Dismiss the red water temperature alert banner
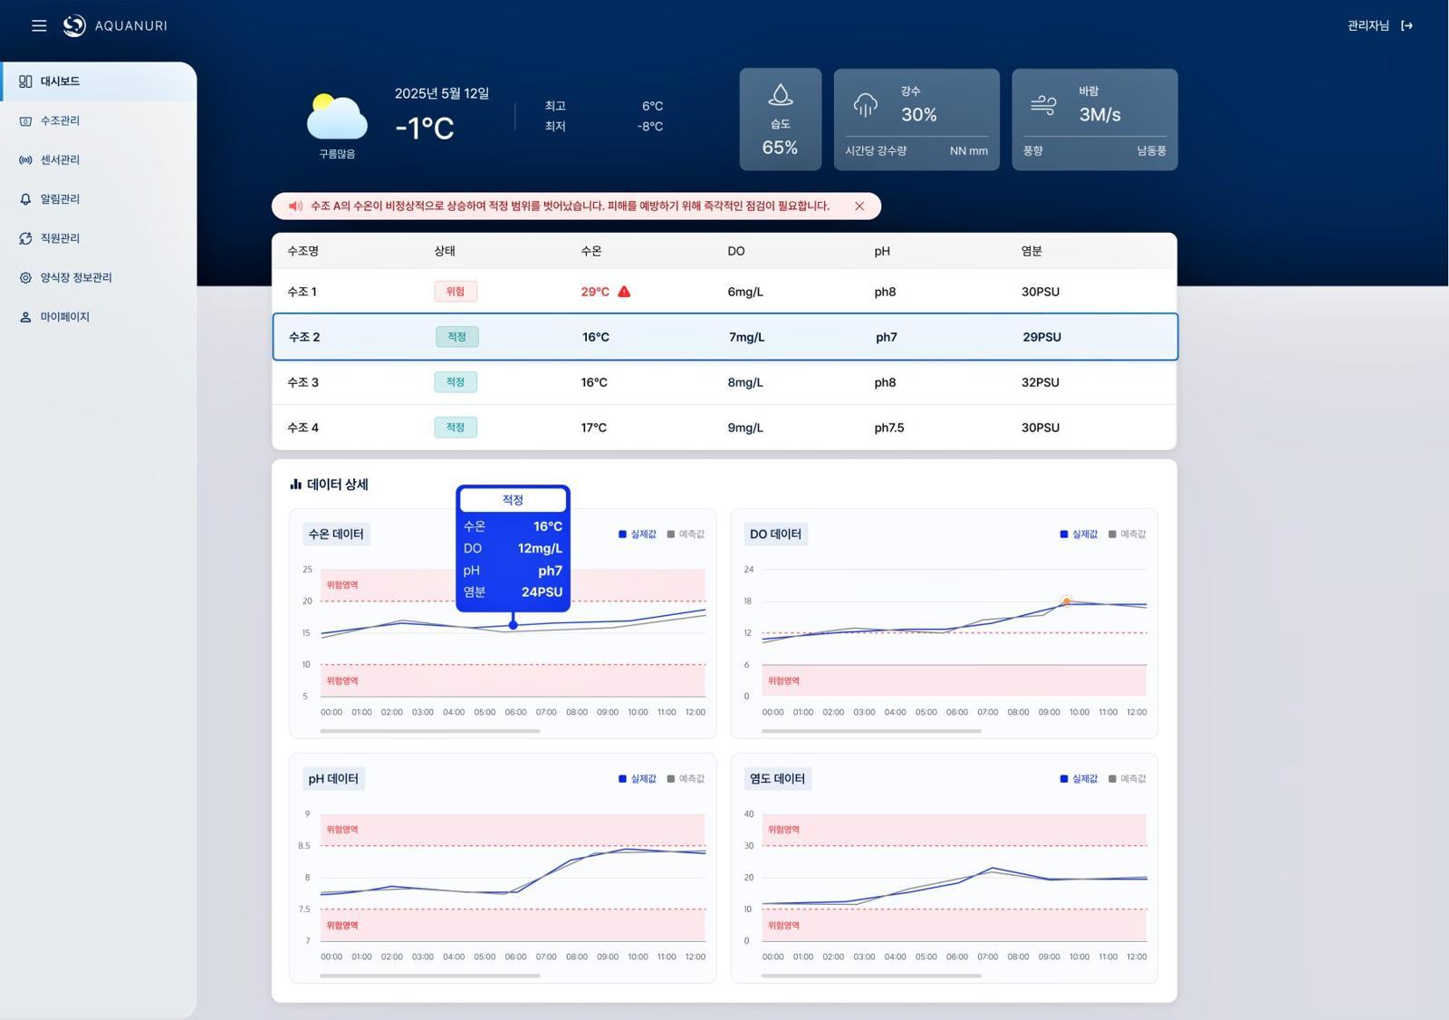The width and height of the screenshot is (1449, 1020). [x=859, y=207]
